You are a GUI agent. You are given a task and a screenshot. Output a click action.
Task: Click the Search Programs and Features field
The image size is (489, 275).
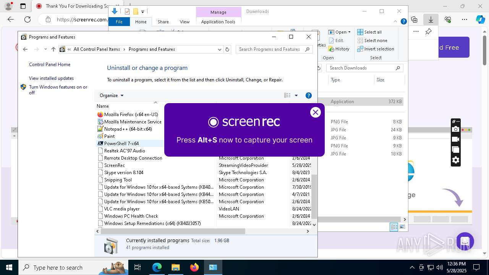(x=274, y=49)
